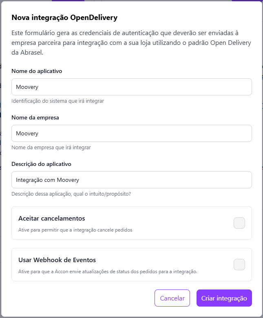
Task: Focus the Nome da empresa text box
Action: [131, 133]
